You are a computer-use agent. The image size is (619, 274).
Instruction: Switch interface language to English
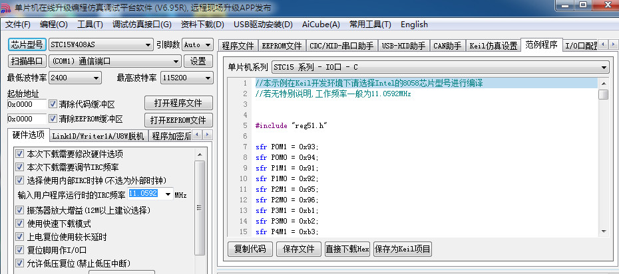click(414, 25)
